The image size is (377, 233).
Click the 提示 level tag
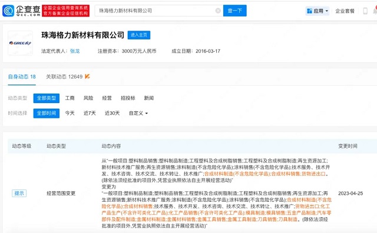tap(19, 193)
